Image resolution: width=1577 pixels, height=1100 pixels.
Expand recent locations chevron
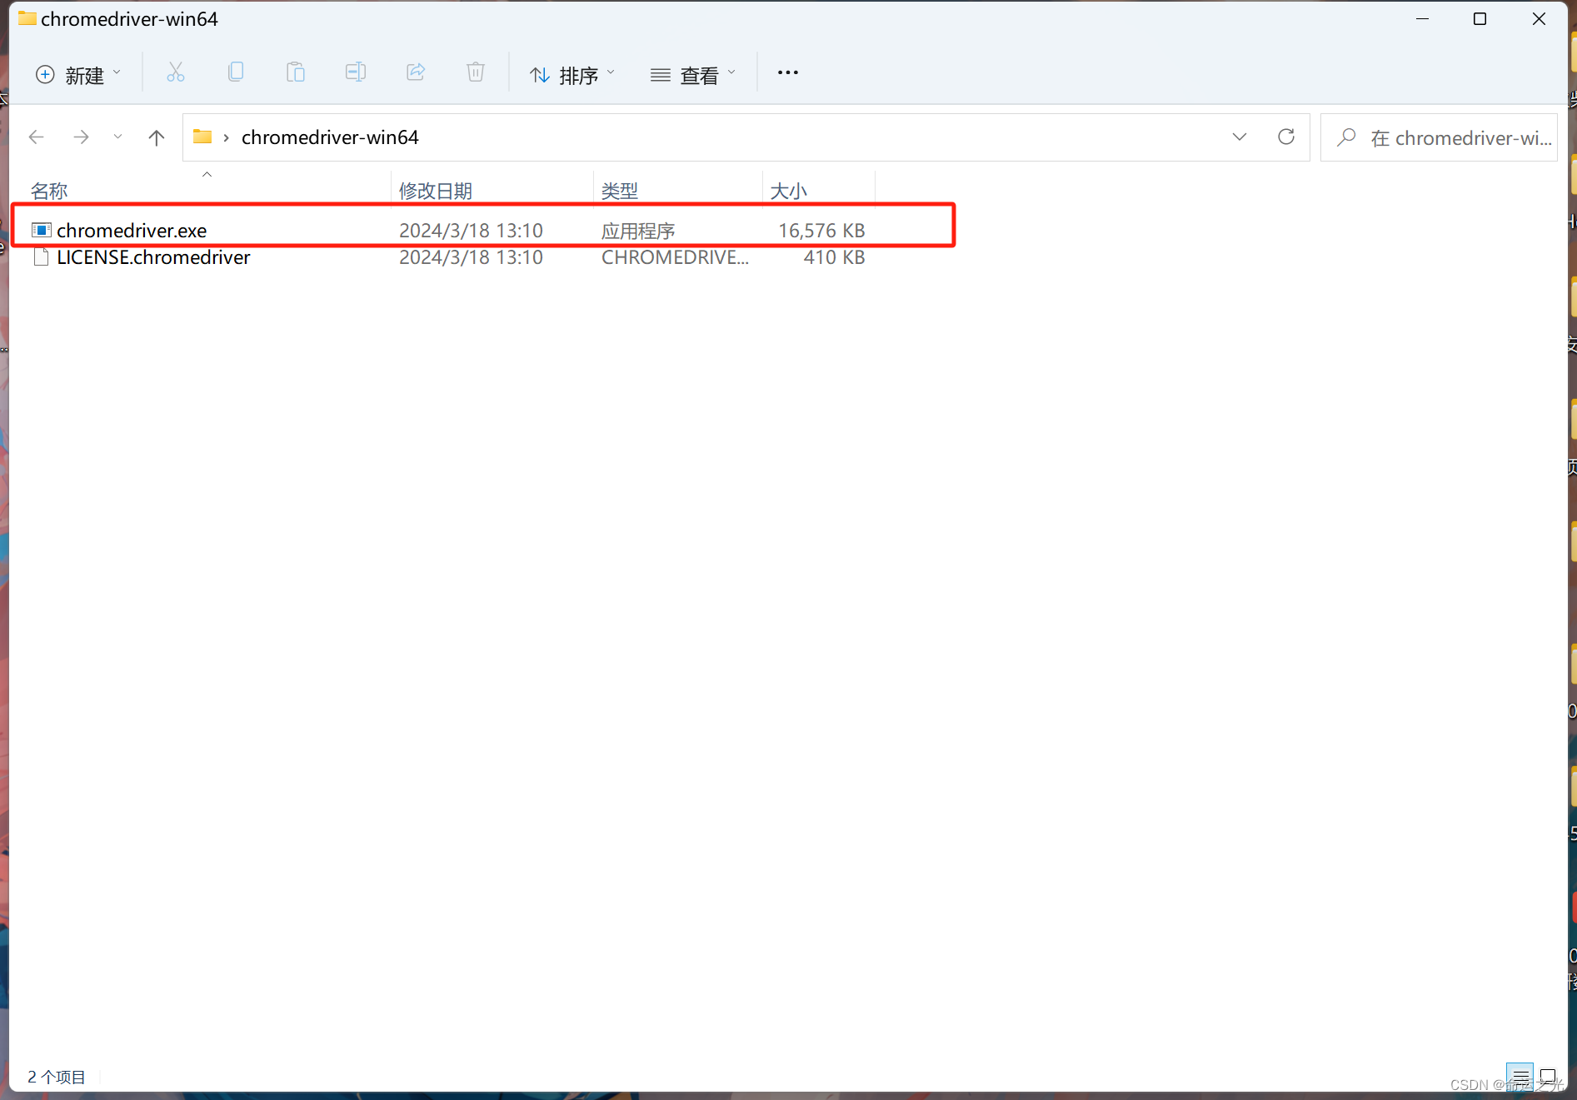[117, 137]
